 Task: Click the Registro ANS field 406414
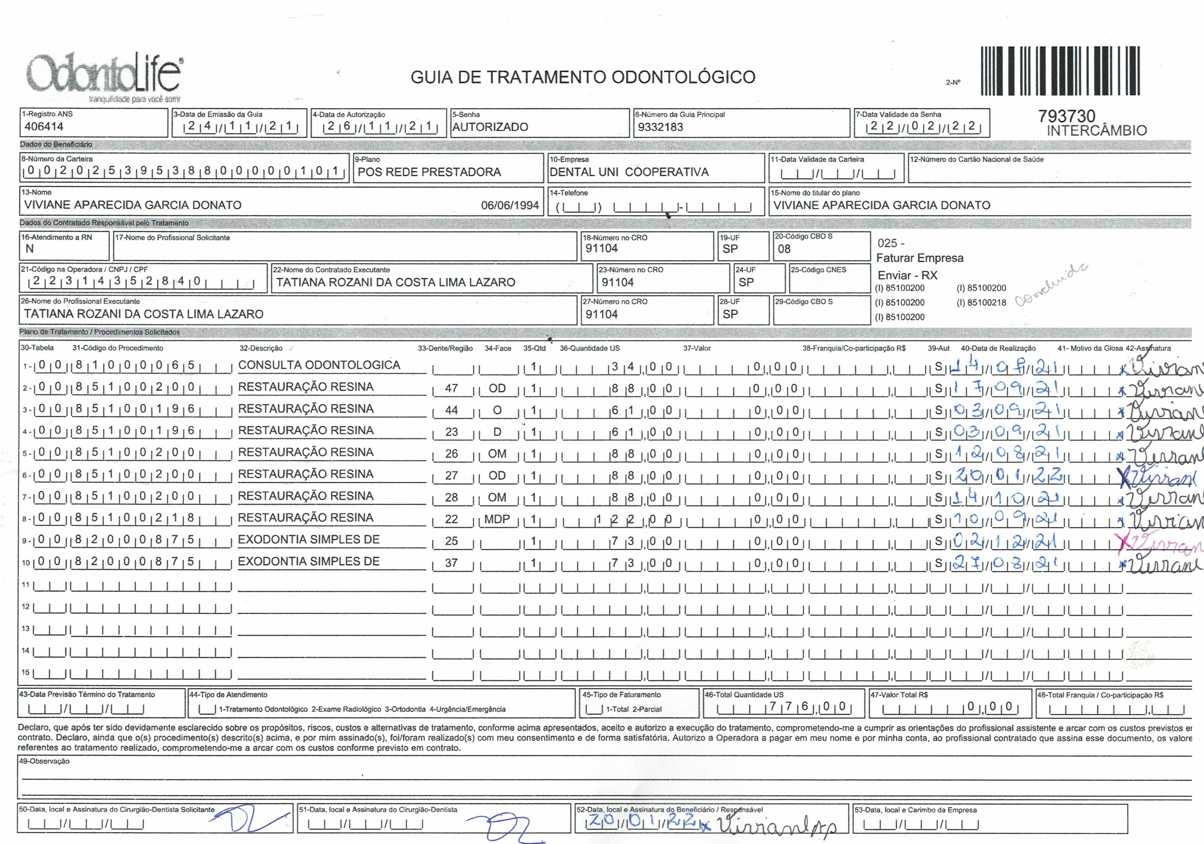click(44, 126)
